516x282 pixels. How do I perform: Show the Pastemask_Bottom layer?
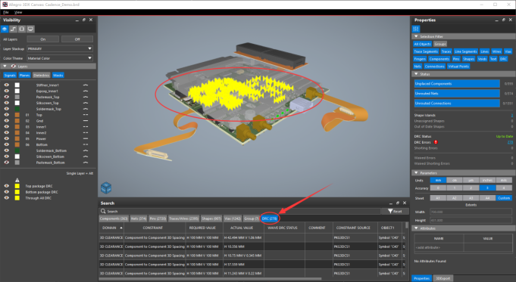pyautogui.click(x=6, y=163)
